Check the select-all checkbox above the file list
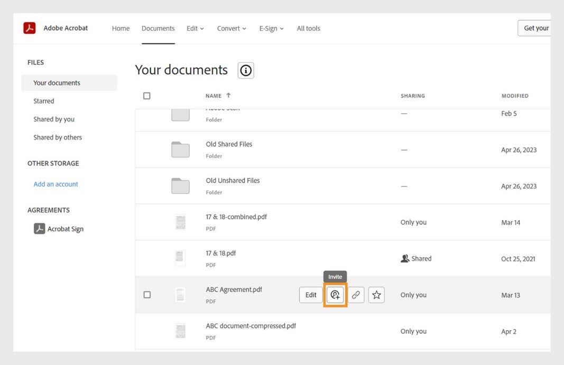The image size is (564, 365). pyautogui.click(x=146, y=95)
